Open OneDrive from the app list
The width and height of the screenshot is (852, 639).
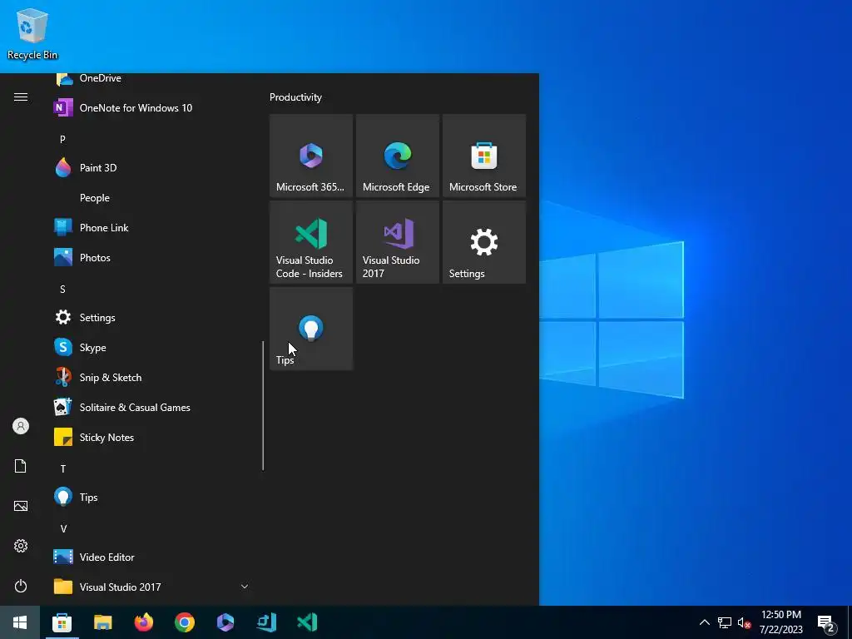coord(151,79)
